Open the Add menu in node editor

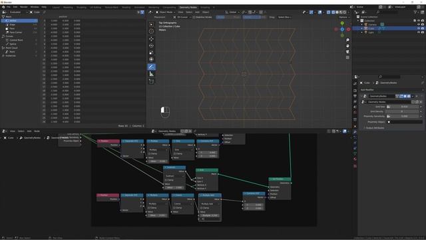pyautogui.click(x=29, y=131)
